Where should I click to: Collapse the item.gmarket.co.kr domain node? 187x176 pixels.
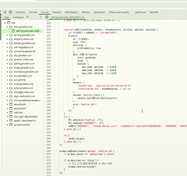click(x=7, y=27)
